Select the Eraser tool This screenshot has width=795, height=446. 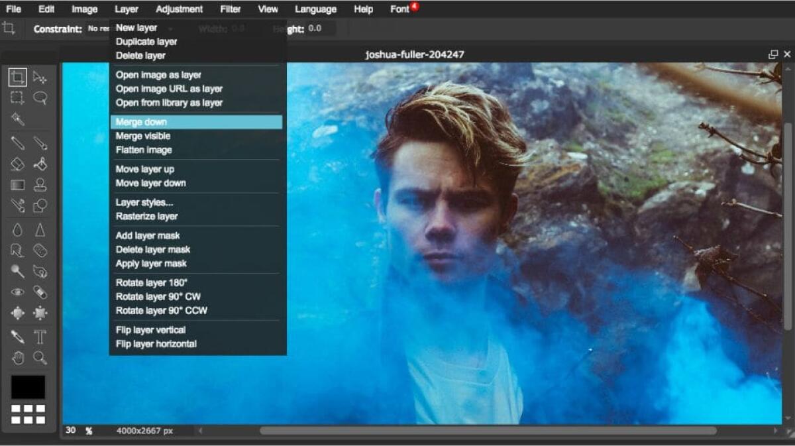tap(19, 163)
